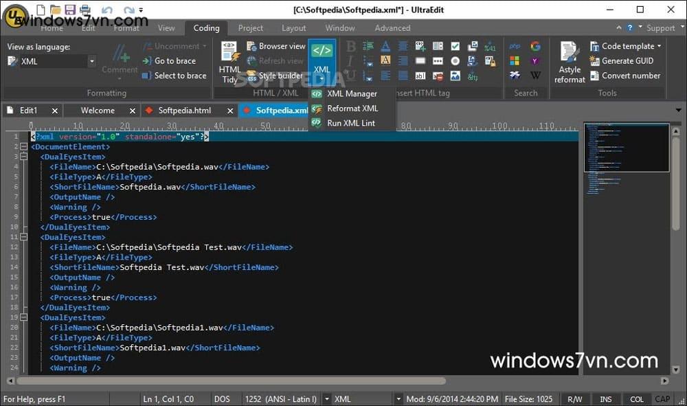
Task: Undo the last action
Action: [107, 10]
